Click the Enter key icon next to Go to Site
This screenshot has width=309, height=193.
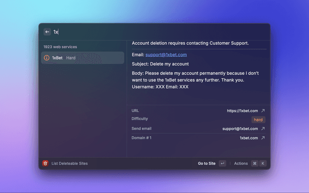(222, 164)
